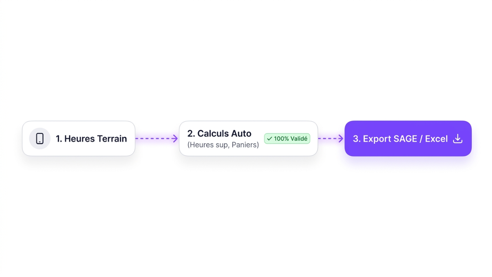Click the green checkmark in the Validé badge

pyautogui.click(x=269, y=139)
